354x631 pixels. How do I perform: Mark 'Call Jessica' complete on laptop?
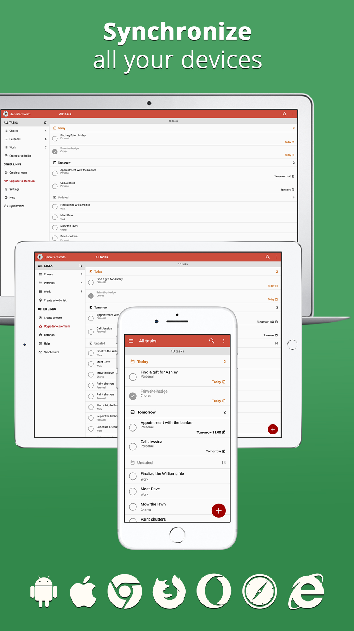(x=55, y=186)
